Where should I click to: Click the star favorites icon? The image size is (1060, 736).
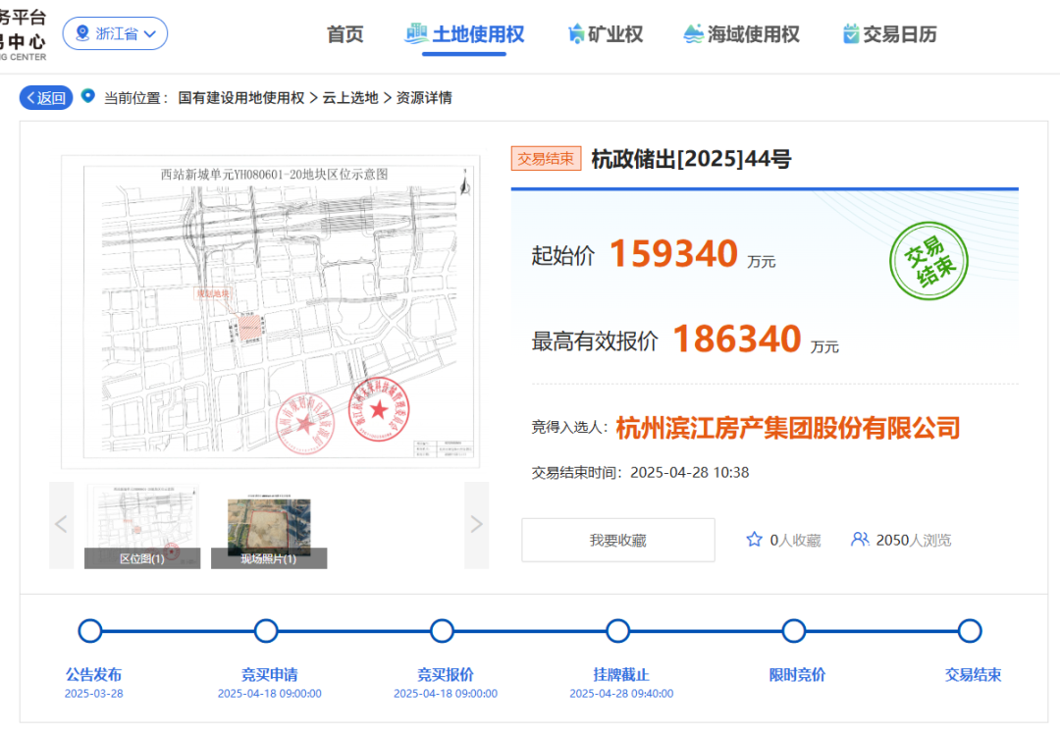[755, 540]
